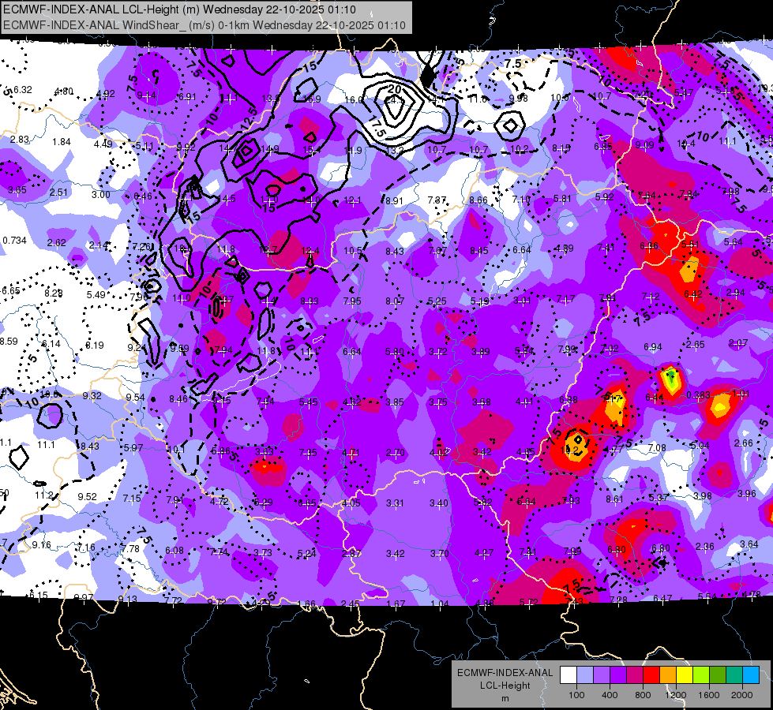Click the grid value 16.0
This screenshot has height=710, width=773.
pyautogui.click(x=353, y=100)
